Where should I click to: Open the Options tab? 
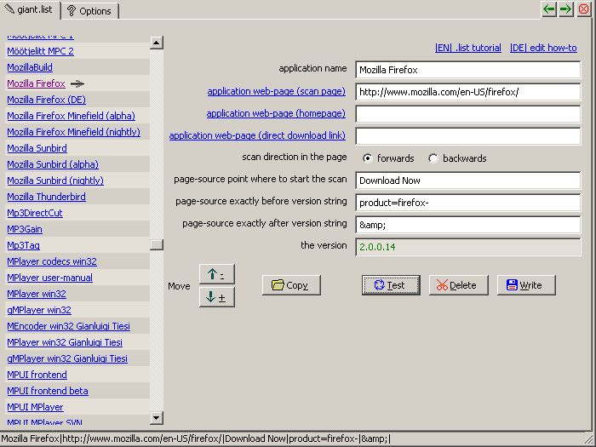click(89, 11)
